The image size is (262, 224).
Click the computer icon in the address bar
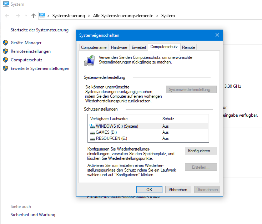[x=42, y=16]
